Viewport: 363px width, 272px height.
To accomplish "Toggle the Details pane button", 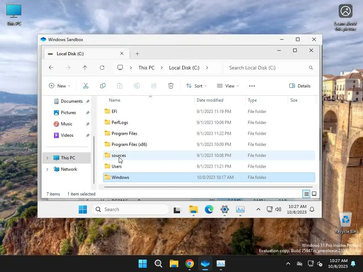I will 300,86.
